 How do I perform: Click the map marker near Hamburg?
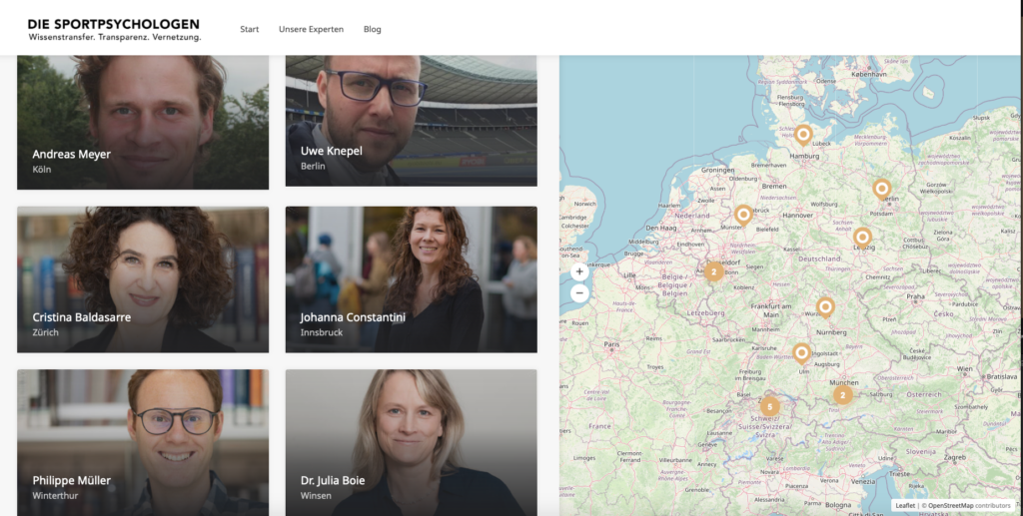[803, 135]
